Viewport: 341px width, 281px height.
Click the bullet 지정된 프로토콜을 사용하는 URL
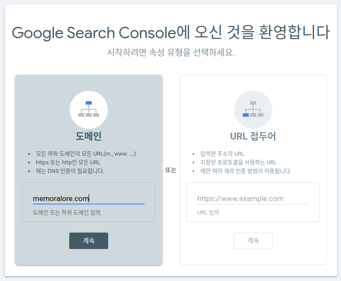pos(238,162)
